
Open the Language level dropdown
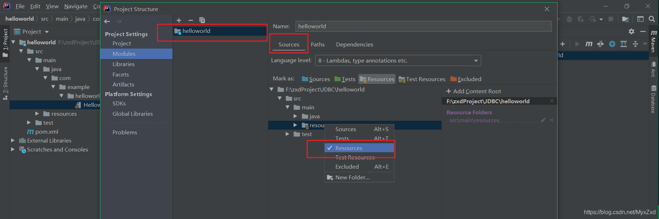pyautogui.click(x=398, y=60)
